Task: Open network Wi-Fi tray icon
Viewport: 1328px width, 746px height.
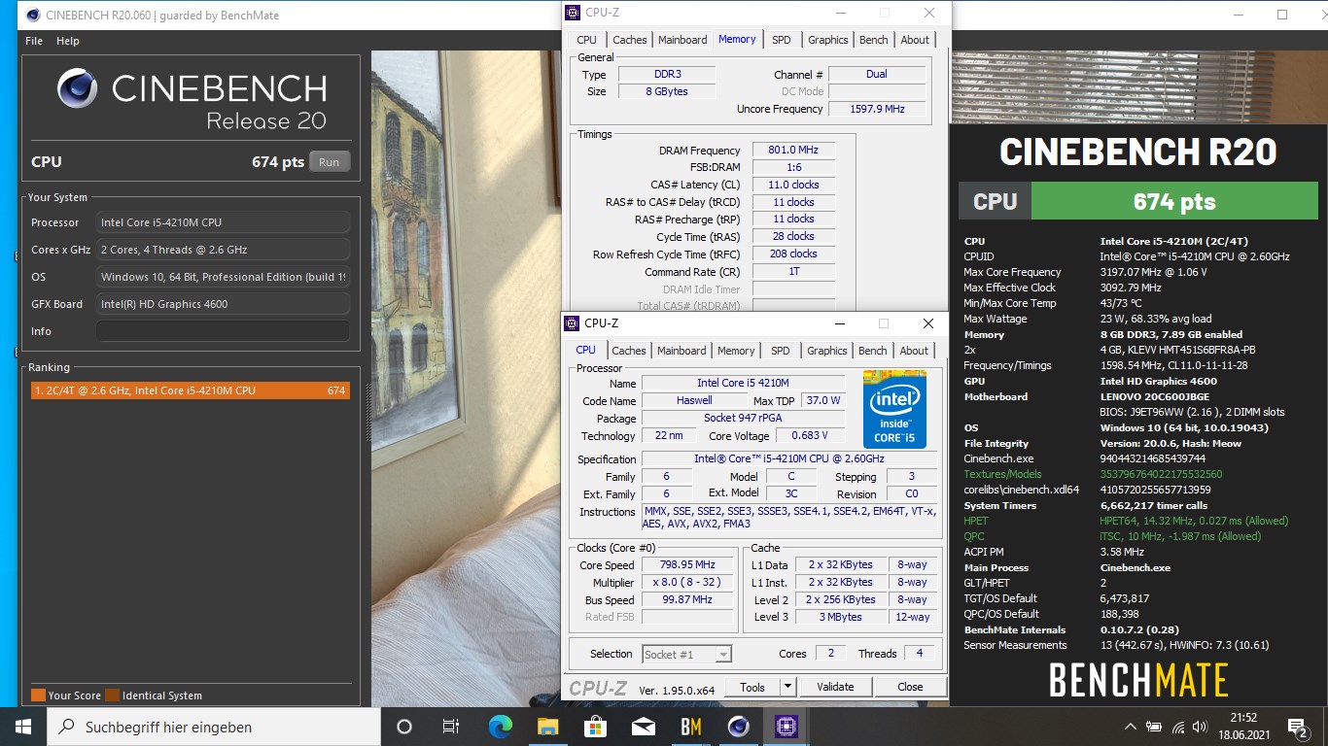Action: click(x=1178, y=727)
